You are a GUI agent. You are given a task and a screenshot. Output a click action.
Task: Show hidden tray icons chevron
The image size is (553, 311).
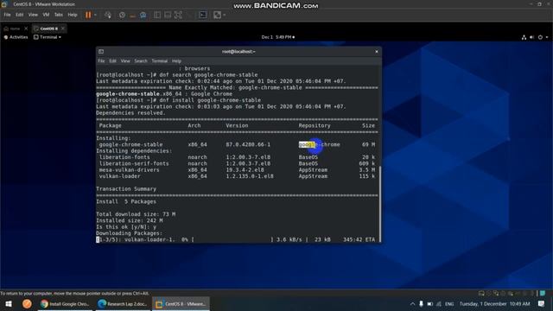[412, 303]
